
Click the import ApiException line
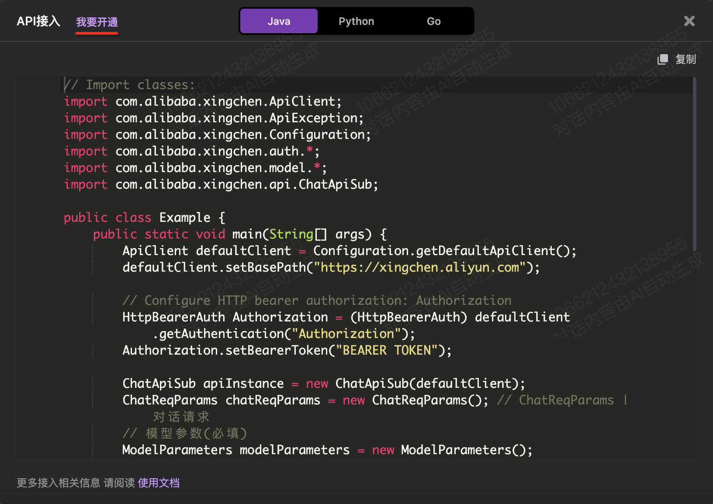pyautogui.click(x=214, y=118)
